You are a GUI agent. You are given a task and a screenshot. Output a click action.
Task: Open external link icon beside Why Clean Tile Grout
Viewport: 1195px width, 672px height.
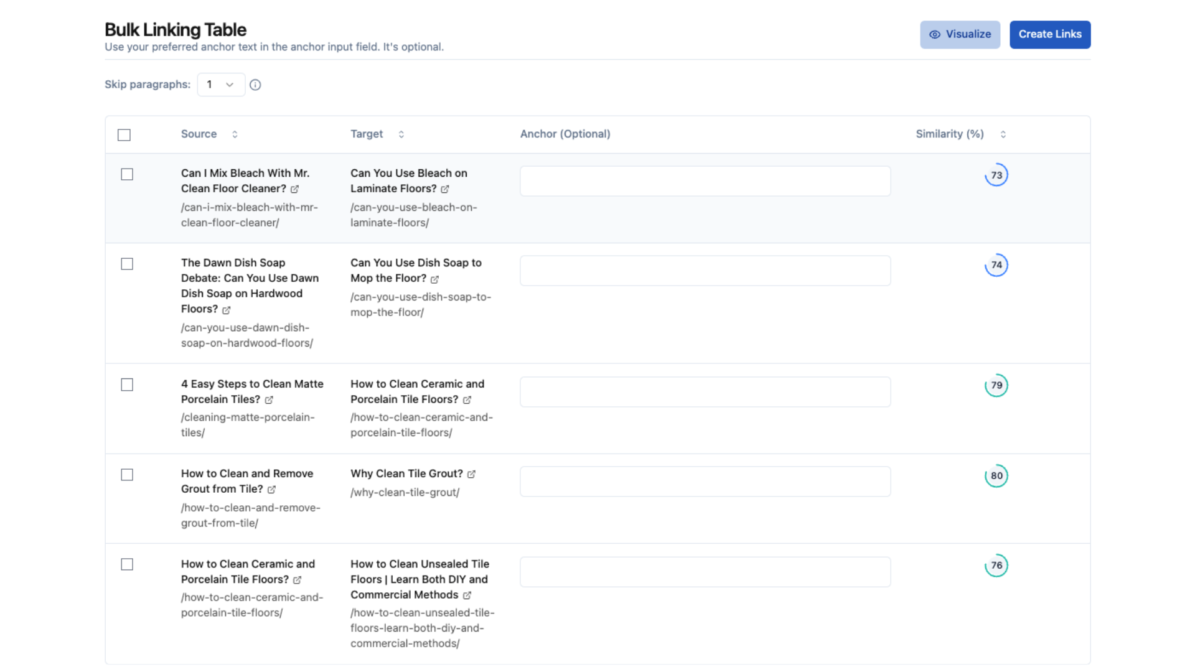click(x=471, y=474)
